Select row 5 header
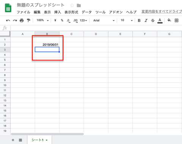Screen dimensions: 182x144 point(5,60)
